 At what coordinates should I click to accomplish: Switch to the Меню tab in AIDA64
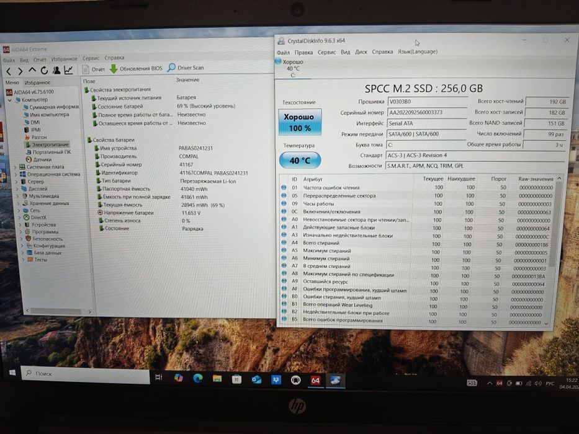12,82
